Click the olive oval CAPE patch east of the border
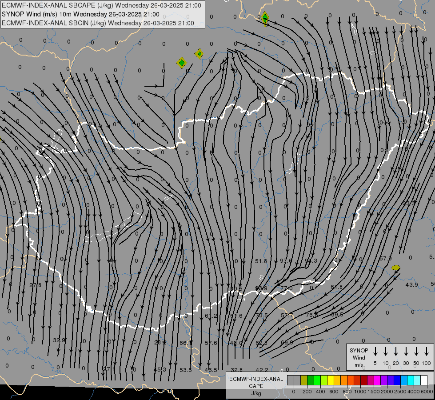435x400 pixels. [395, 268]
